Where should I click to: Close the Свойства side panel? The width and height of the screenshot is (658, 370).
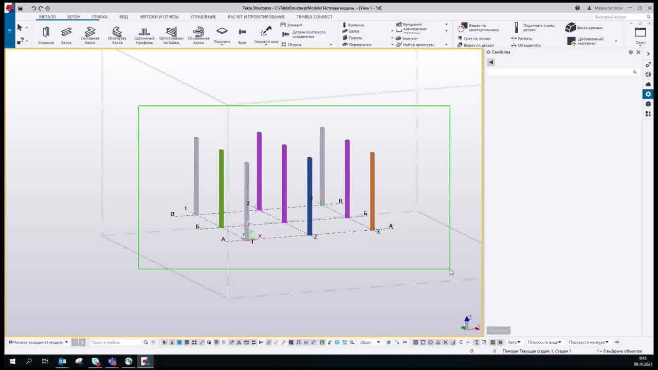click(x=638, y=52)
